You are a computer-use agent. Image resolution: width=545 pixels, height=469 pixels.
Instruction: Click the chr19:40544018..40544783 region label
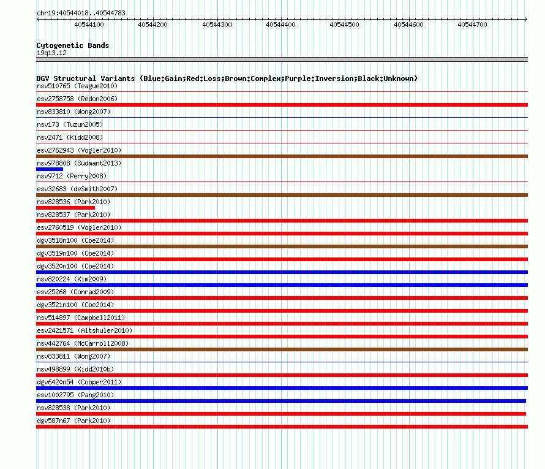tap(81, 13)
